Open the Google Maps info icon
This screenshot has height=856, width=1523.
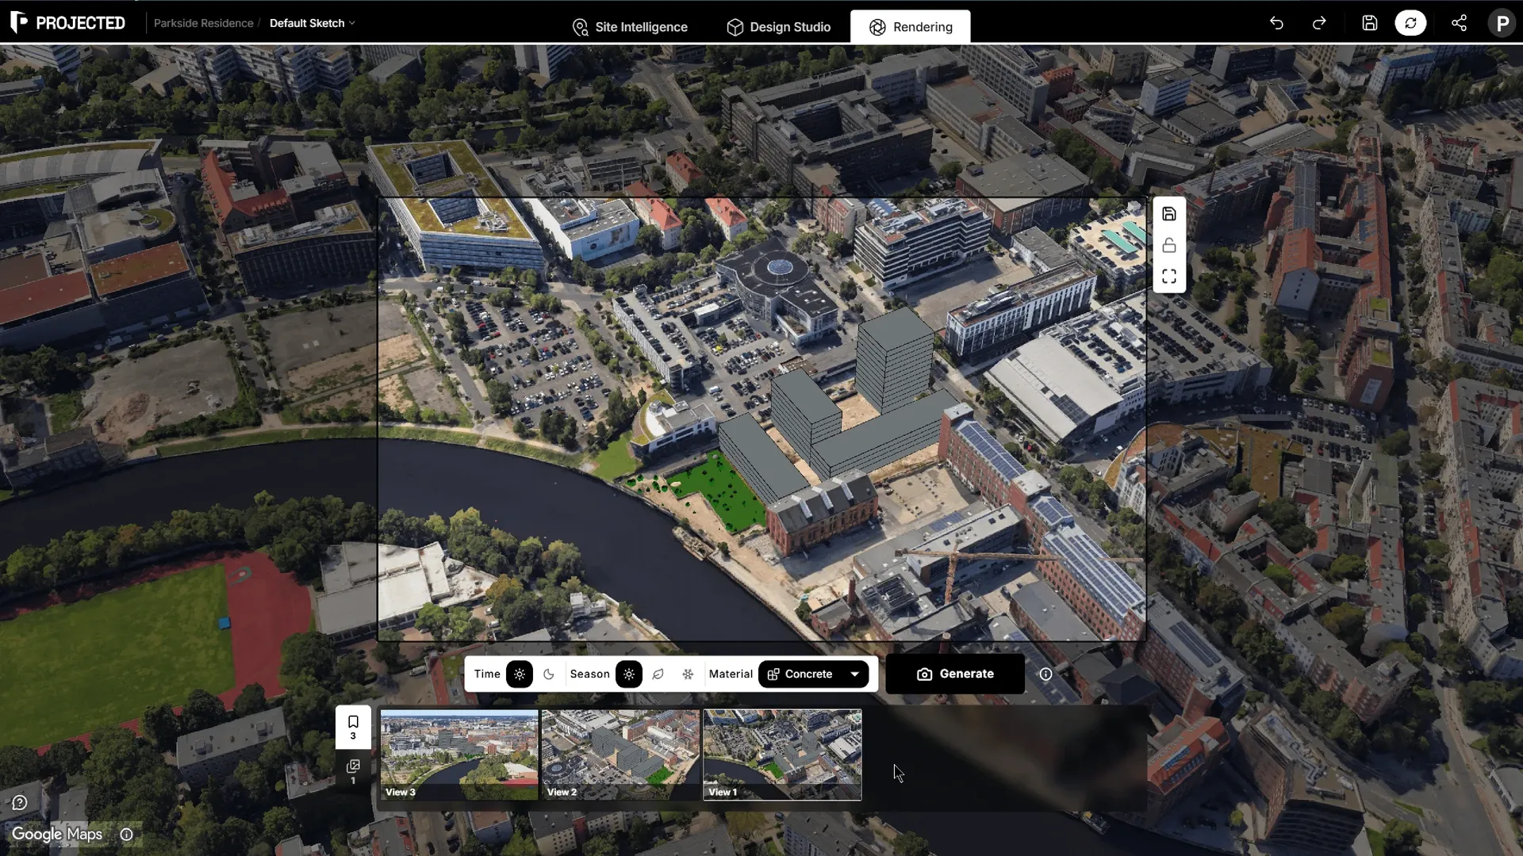(126, 835)
